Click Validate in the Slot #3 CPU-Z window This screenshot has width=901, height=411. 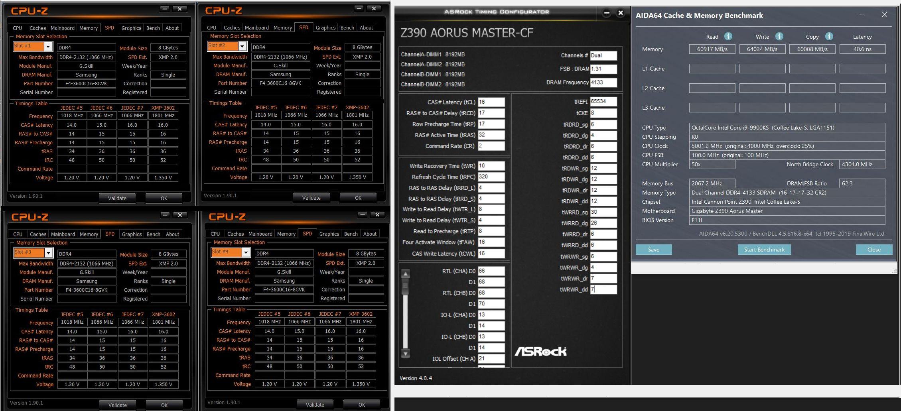(118, 405)
